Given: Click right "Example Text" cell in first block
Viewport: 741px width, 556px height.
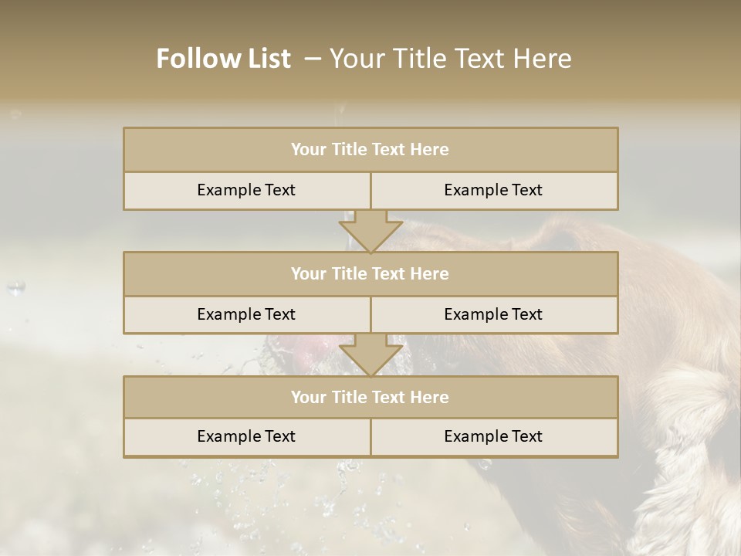Looking at the screenshot, I should [494, 190].
